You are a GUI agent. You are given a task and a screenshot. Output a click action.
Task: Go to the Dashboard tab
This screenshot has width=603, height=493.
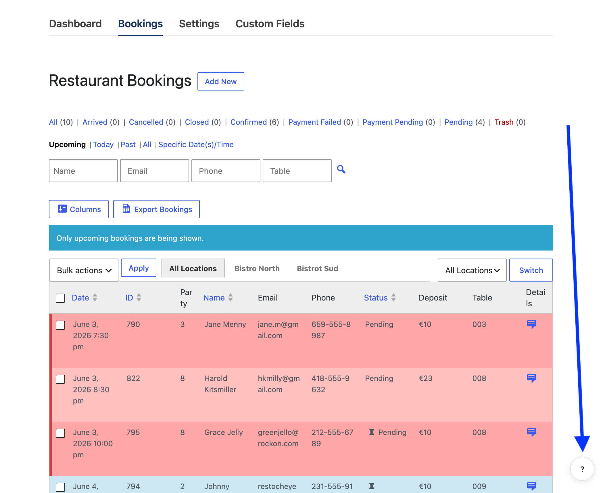pos(75,24)
